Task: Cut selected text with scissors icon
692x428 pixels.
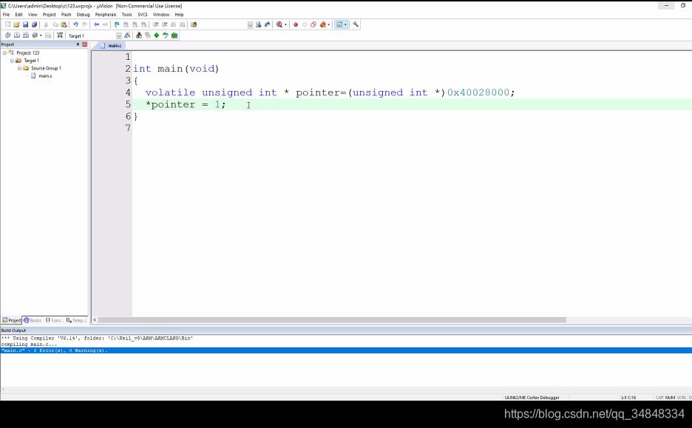Action: pos(46,24)
